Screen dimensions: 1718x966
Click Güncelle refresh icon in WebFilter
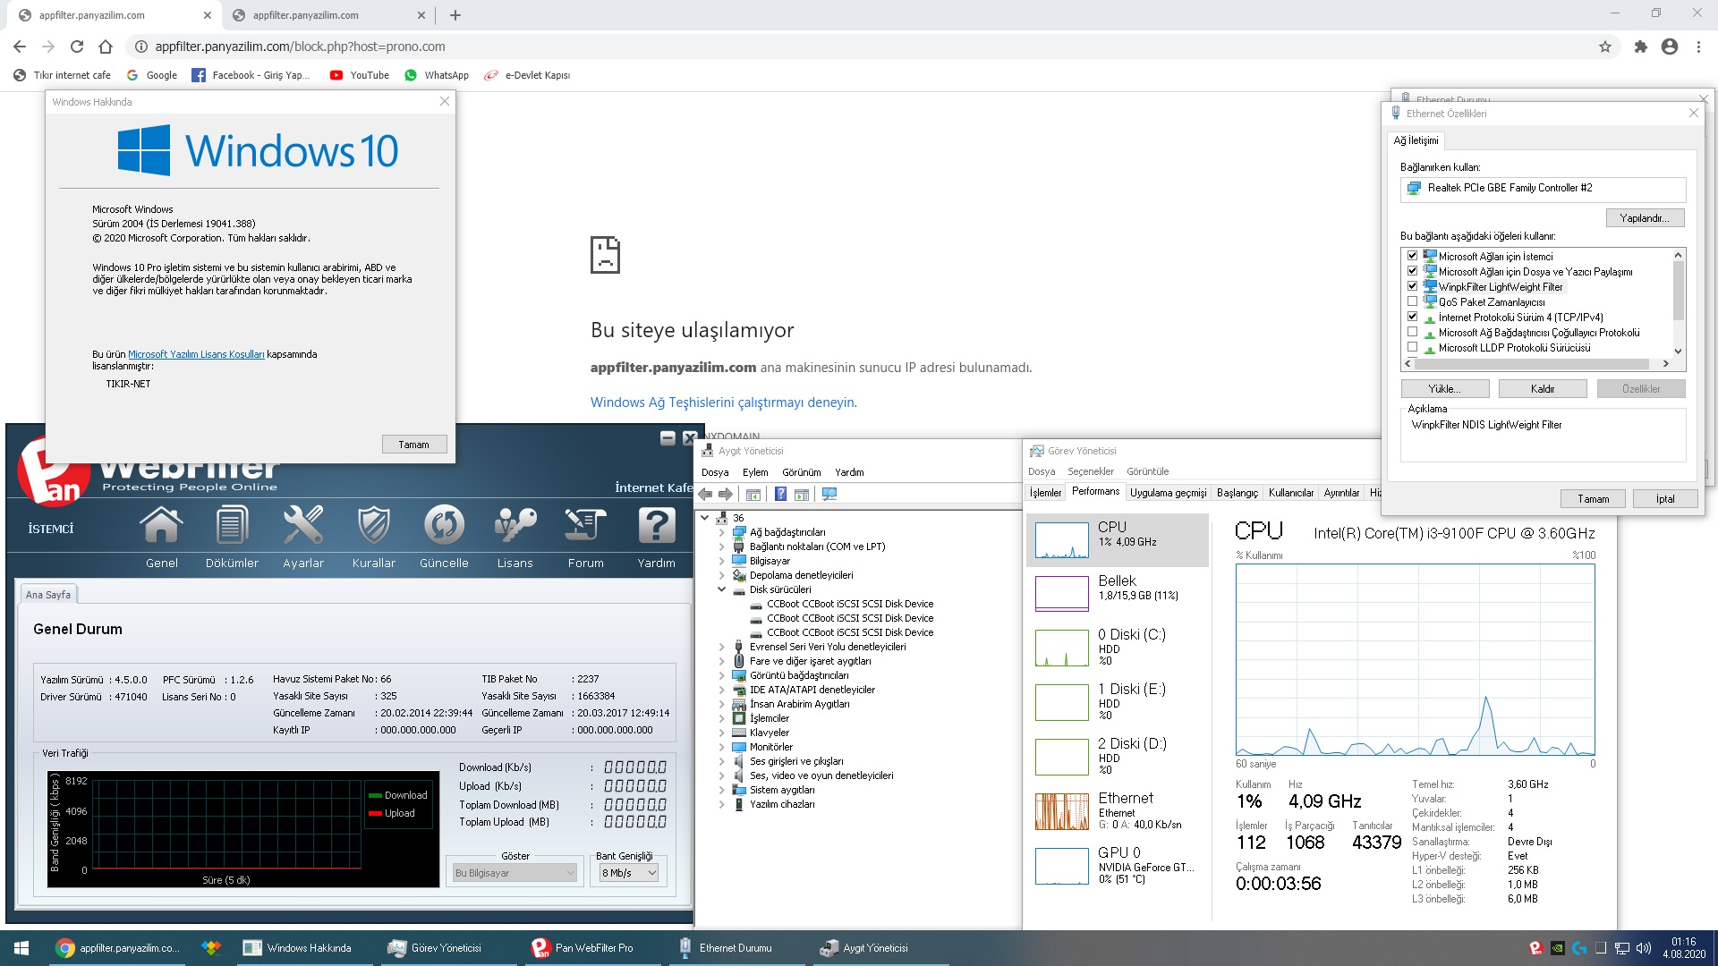click(444, 526)
